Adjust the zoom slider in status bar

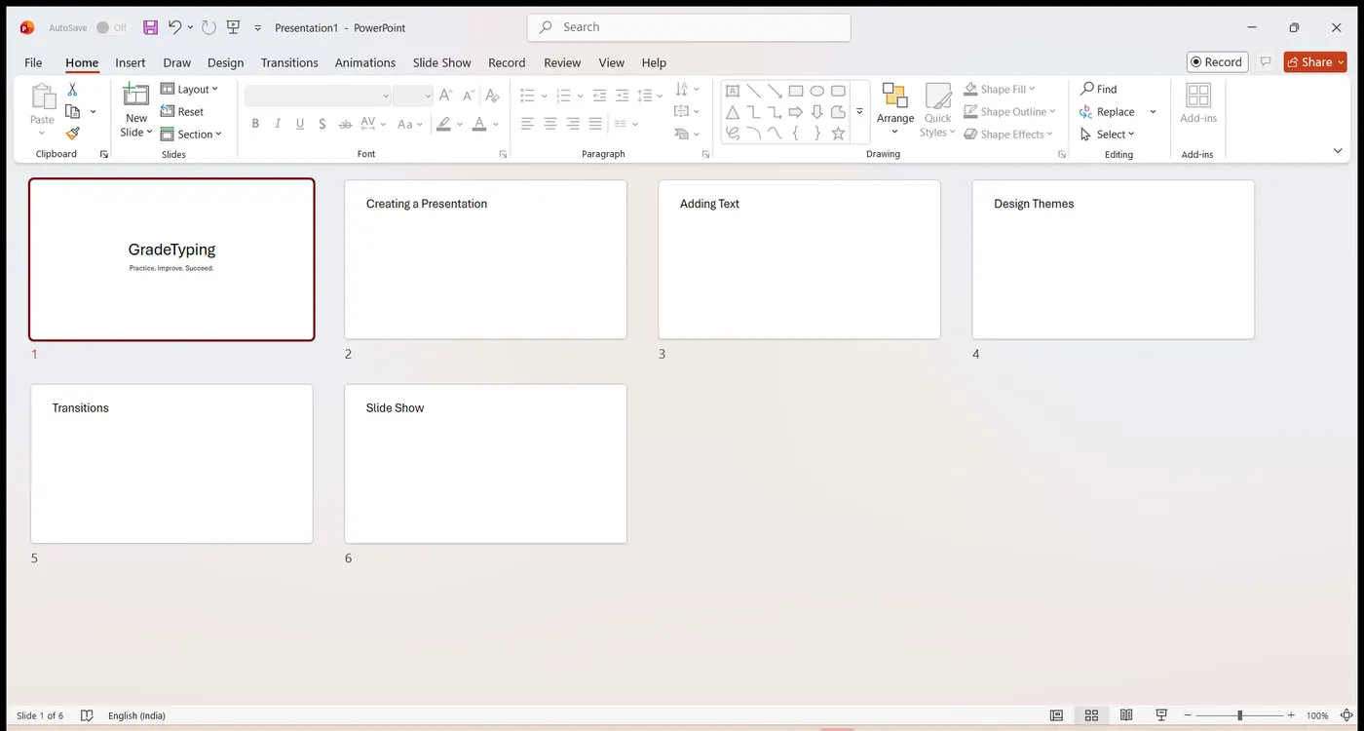1239,715
